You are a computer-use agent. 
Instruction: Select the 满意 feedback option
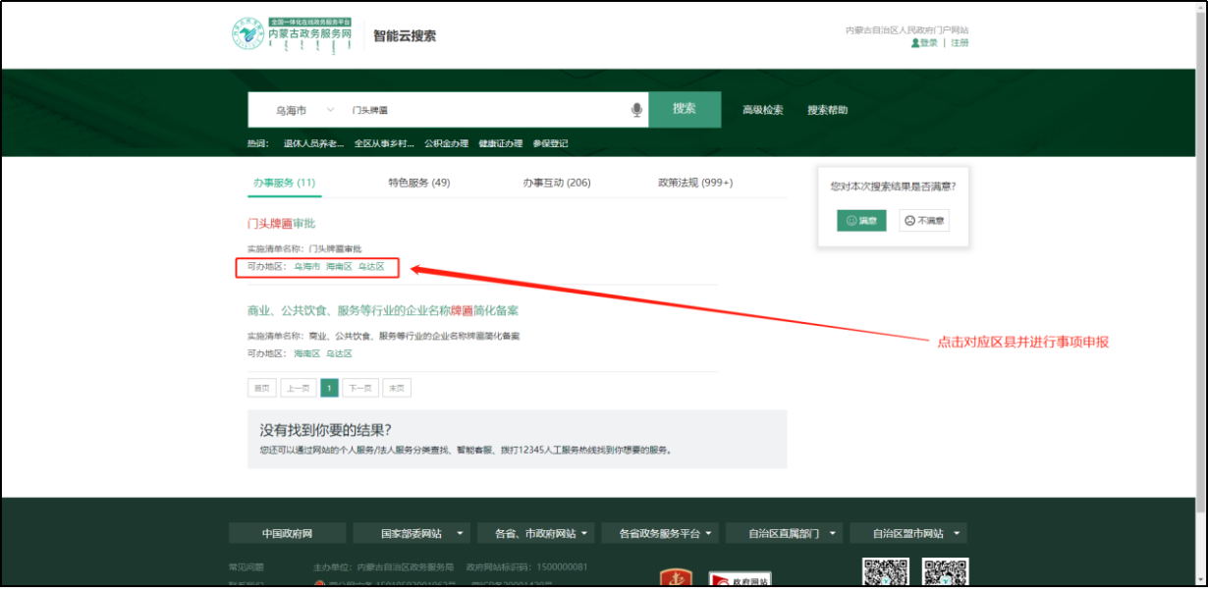(x=859, y=220)
